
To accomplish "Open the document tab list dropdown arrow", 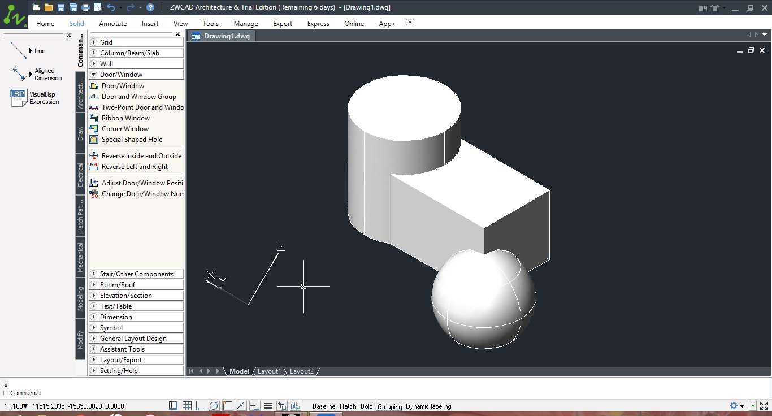I will coord(765,35).
